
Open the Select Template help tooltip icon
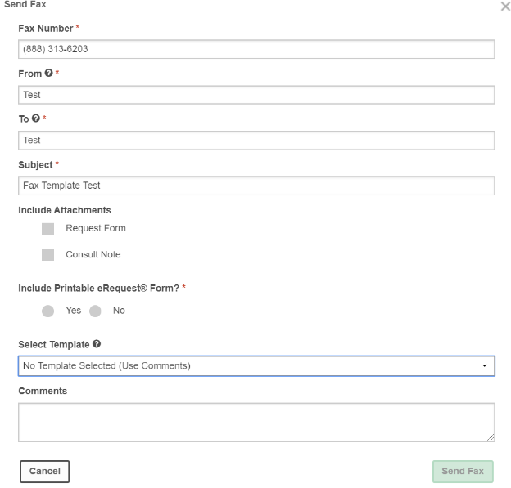pyautogui.click(x=97, y=344)
